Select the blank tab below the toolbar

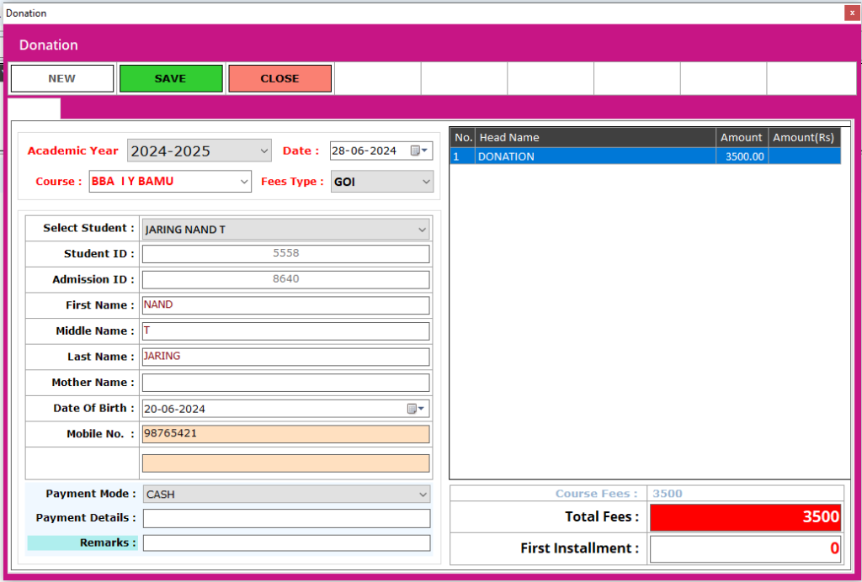click(34, 108)
